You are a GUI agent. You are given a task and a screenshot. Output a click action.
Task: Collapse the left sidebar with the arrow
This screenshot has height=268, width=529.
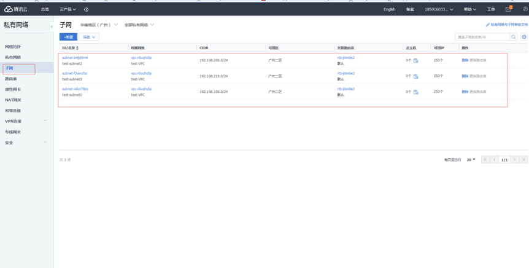52,26
